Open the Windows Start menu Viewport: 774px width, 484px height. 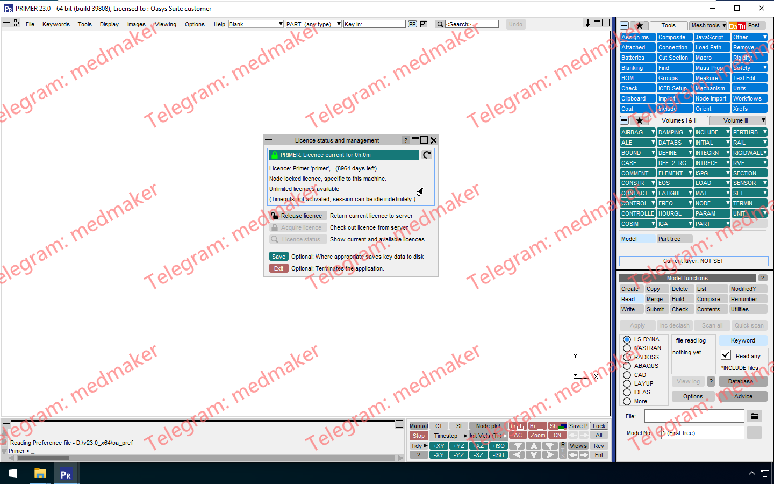coord(13,474)
